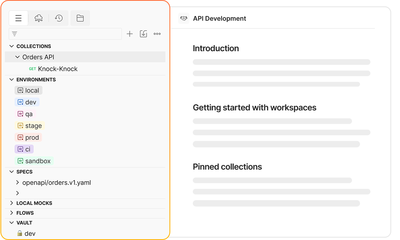Collapse the Orders API collection
400x240 pixels.
pos(17,57)
